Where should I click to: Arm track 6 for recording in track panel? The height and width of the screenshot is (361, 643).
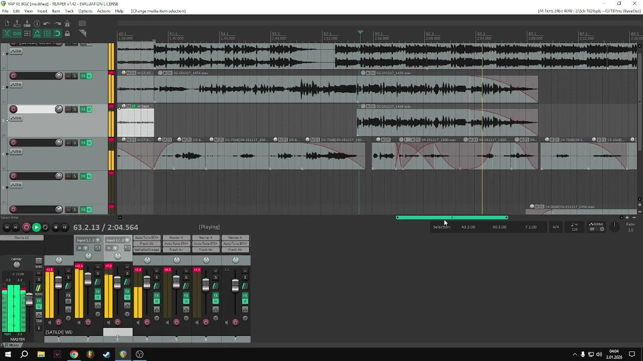14,209
